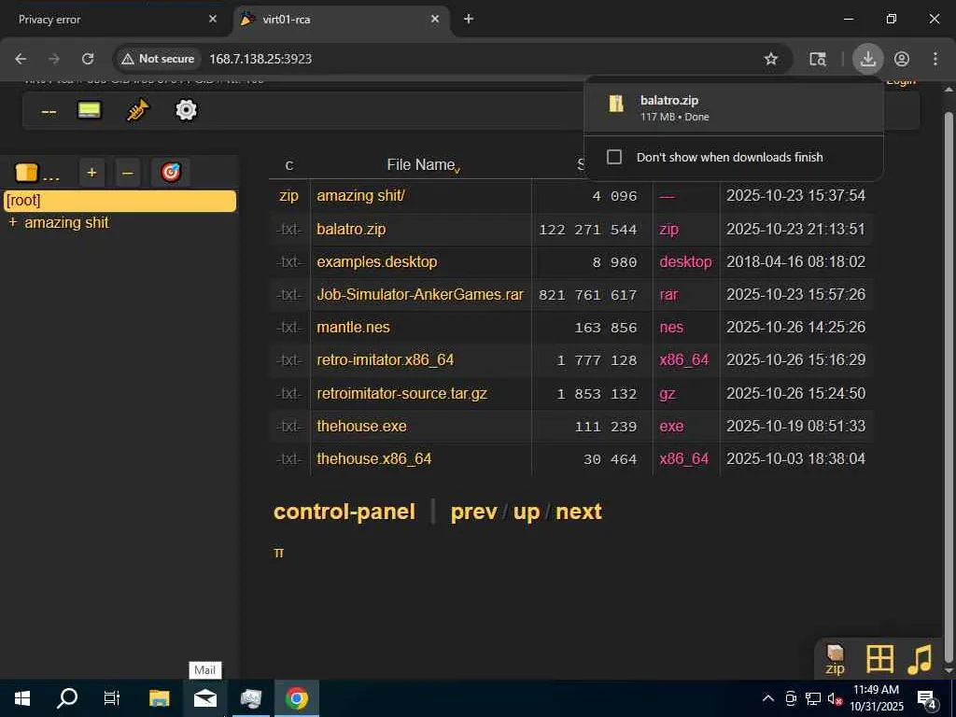Close the Privacy error tab

[213, 19]
